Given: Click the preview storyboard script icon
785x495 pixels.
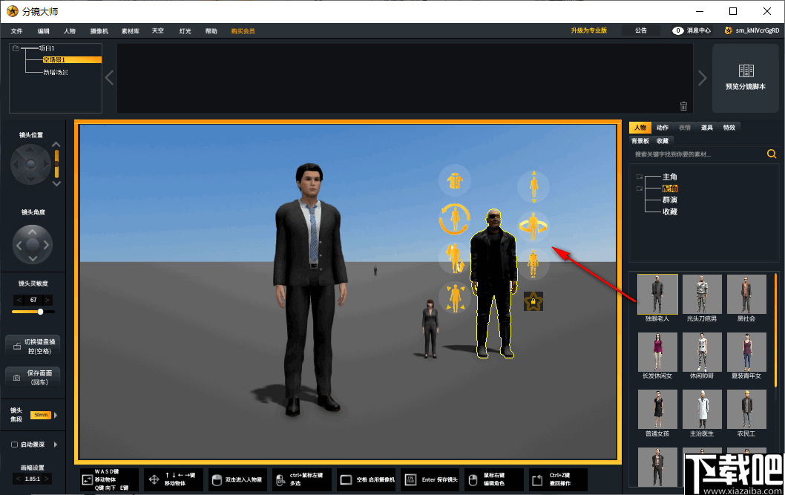Looking at the screenshot, I should pyautogui.click(x=746, y=71).
